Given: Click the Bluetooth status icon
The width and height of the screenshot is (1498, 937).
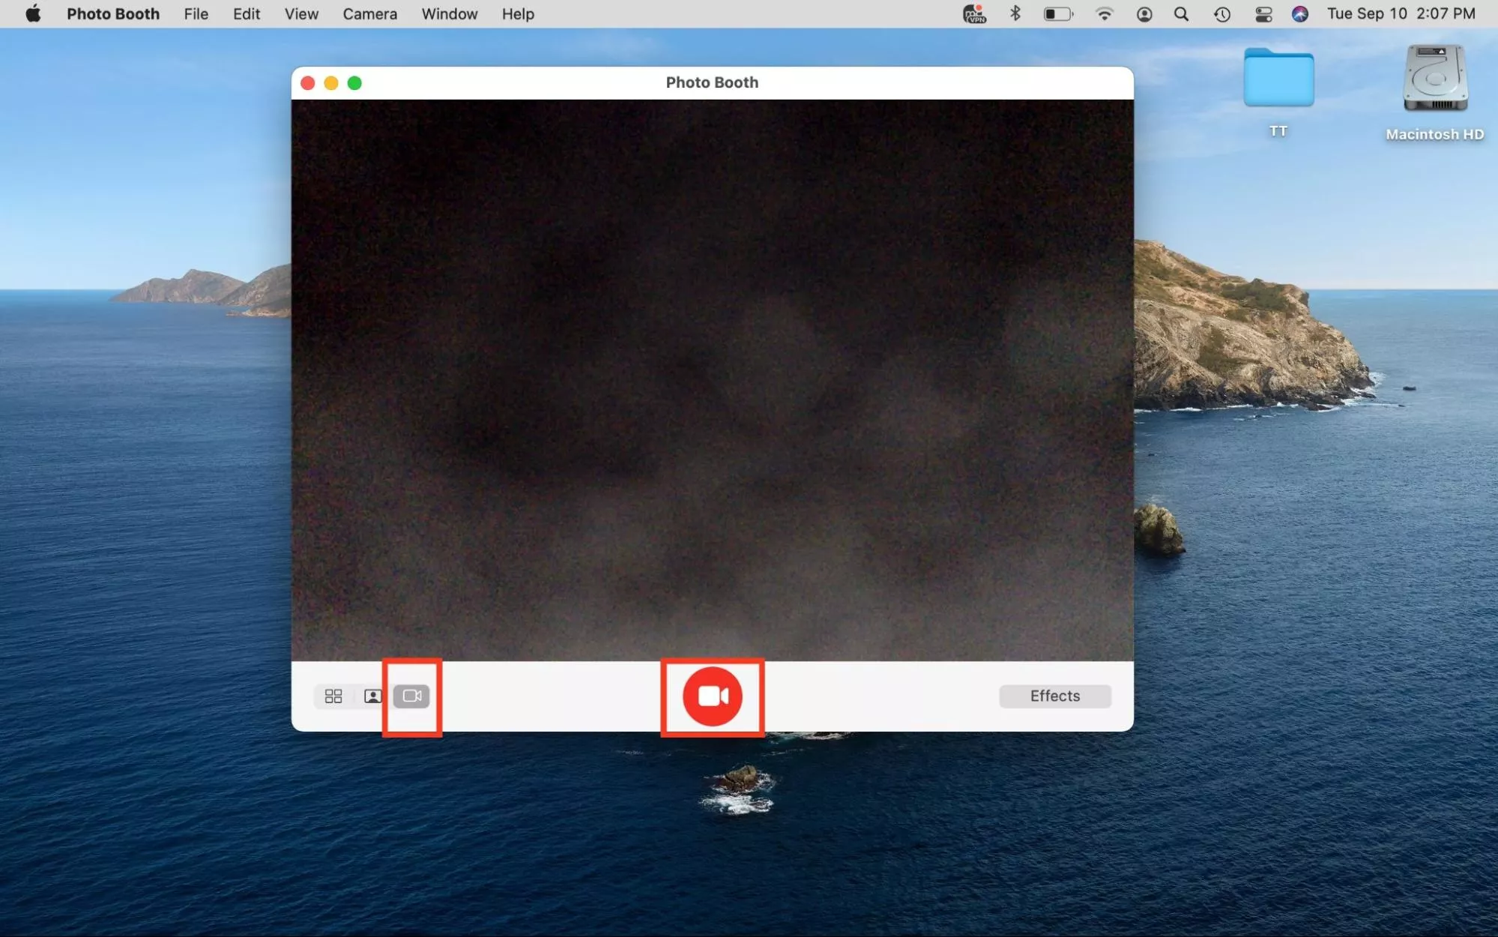Looking at the screenshot, I should pos(1015,14).
